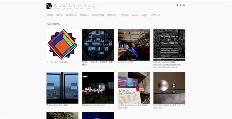The height and width of the screenshot is (119, 232).
Task: Open AWARDS from the navigation bar
Action: 125,15
